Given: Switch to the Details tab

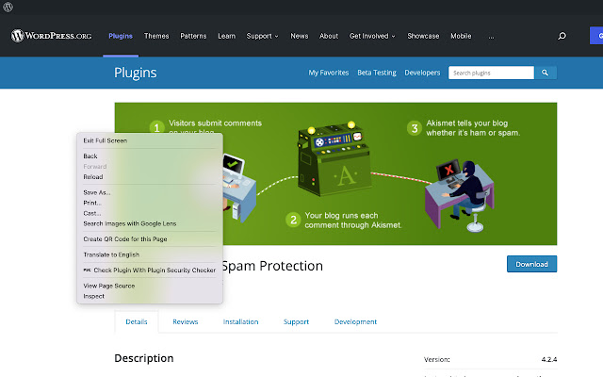Looking at the screenshot, I should pyautogui.click(x=137, y=321).
